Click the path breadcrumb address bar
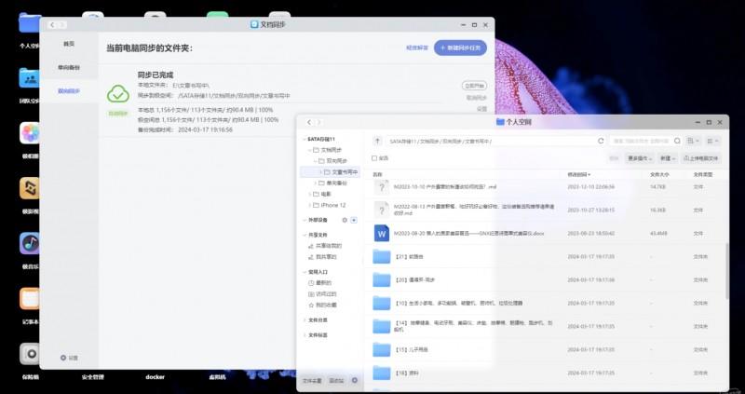This screenshot has height=394, width=745. click(x=490, y=142)
